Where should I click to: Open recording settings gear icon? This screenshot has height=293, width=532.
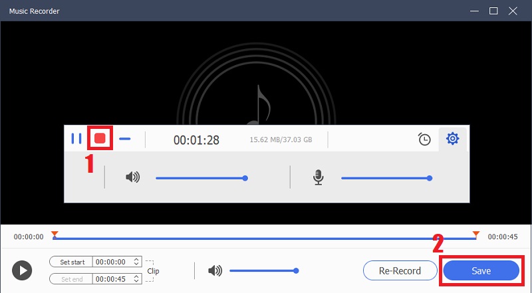coord(453,138)
